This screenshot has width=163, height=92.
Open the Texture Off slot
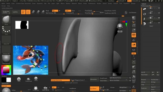click(x=6, y=50)
